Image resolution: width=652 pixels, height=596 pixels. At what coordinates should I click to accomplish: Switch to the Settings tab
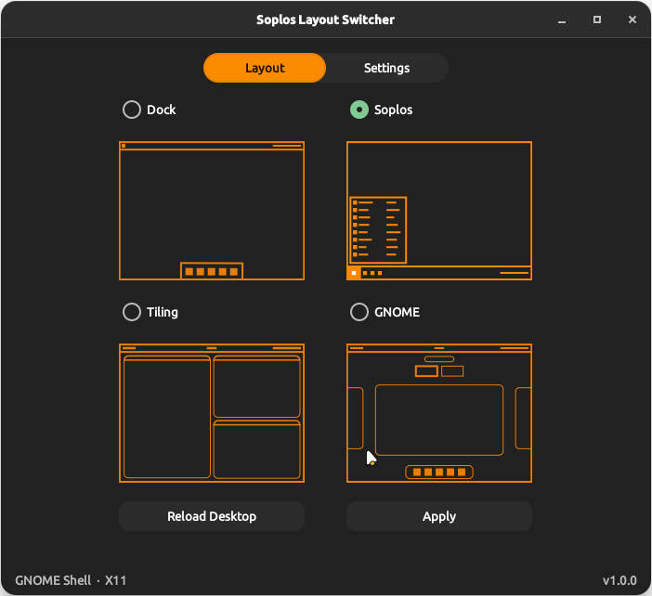[x=386, y=68]
